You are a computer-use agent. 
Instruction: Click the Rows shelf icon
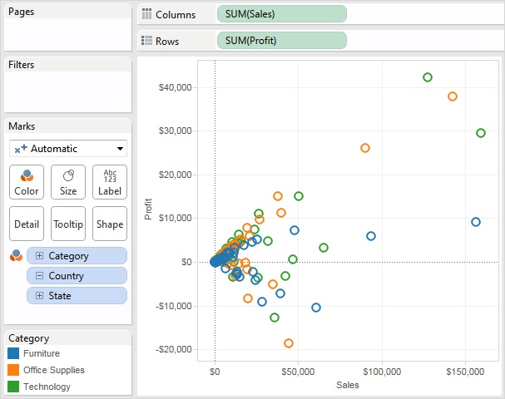click(x=147, y=41)
